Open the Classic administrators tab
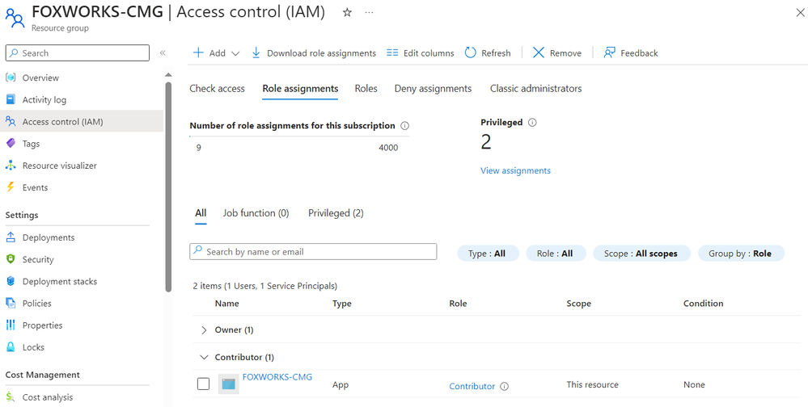 pyautogui.click(x=536, y=89)
